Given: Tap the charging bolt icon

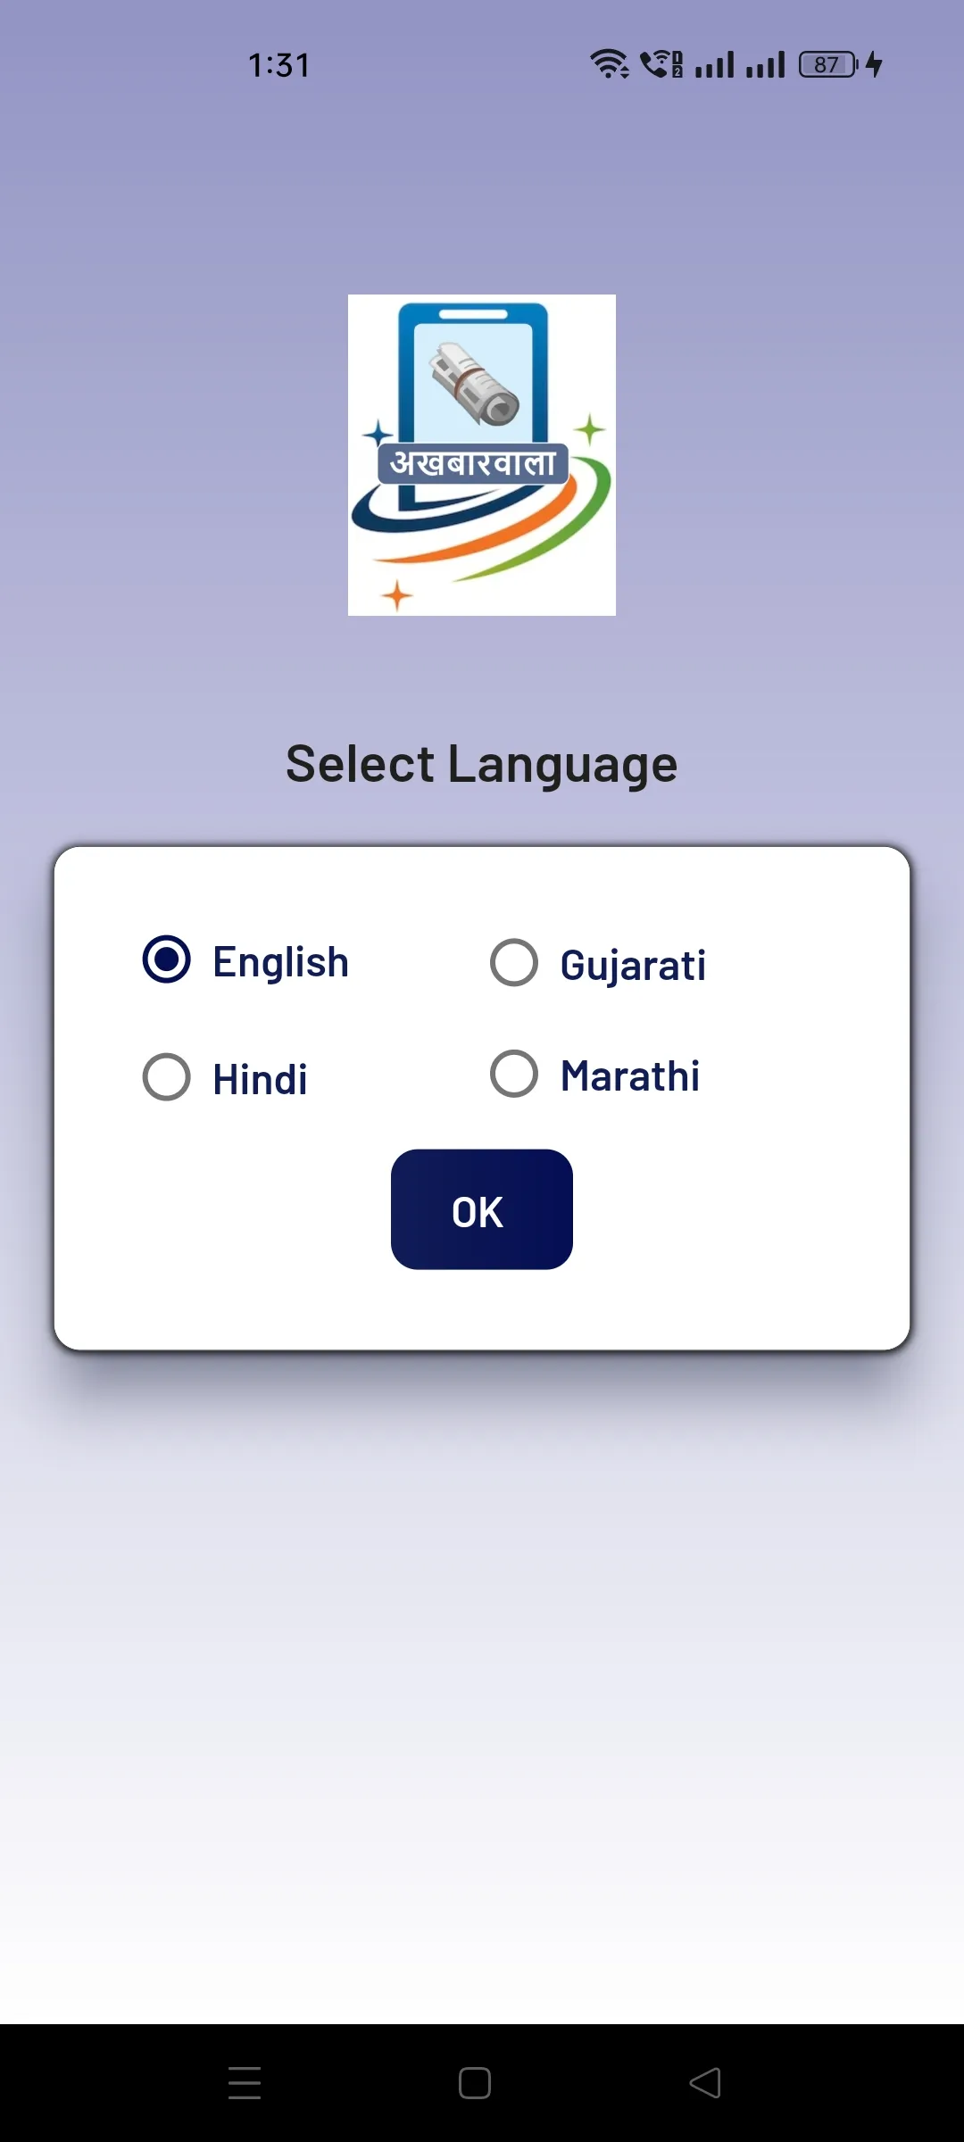Looking at the screenshot, I should coord(875,64).
